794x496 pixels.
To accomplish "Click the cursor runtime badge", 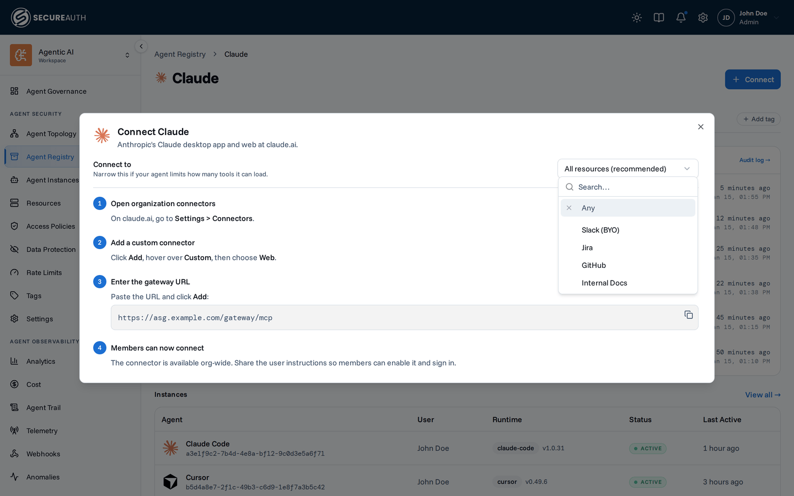I will [507, 482].
